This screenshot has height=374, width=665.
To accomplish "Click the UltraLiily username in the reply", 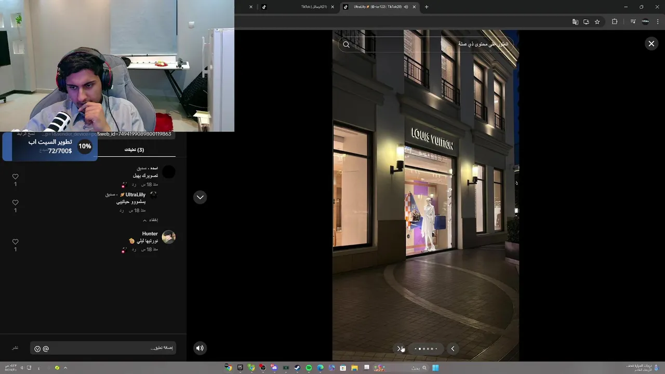I will [x=135, y=195].
